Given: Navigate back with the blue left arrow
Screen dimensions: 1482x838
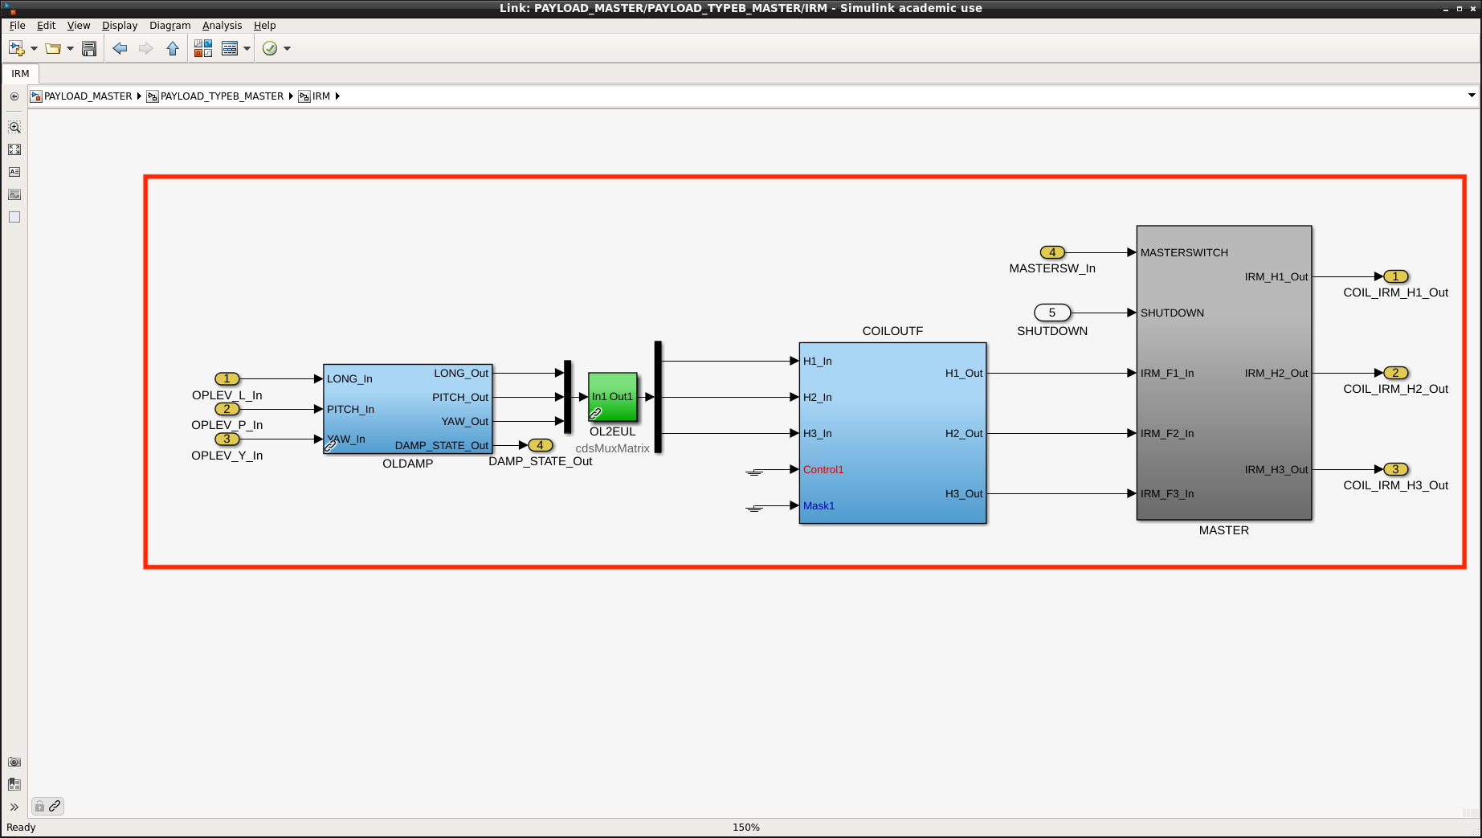Looking at the screenshot, I should (120, 49).
